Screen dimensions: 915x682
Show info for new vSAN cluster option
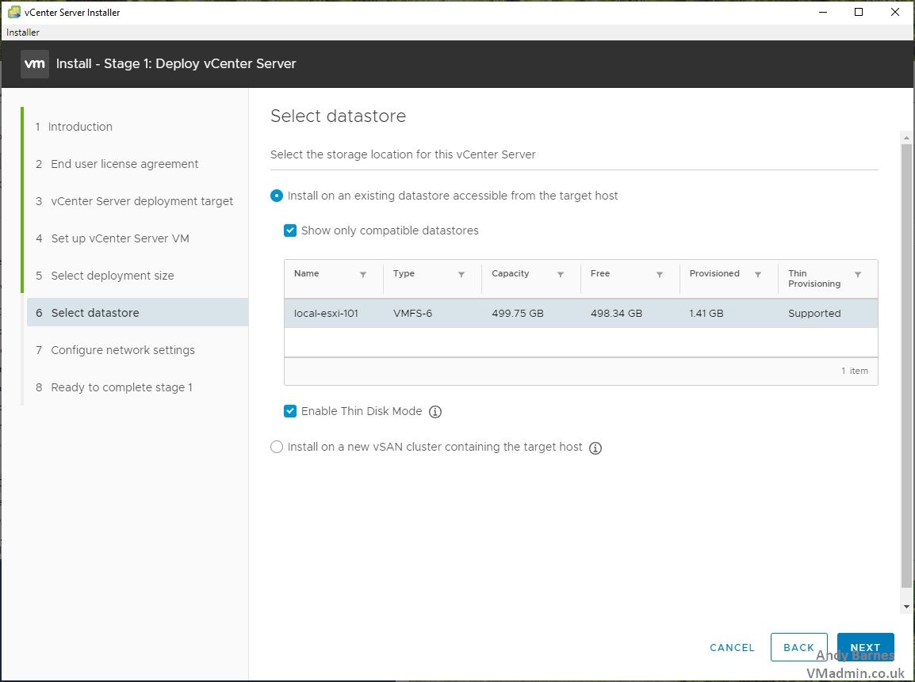tap(595, 448)
